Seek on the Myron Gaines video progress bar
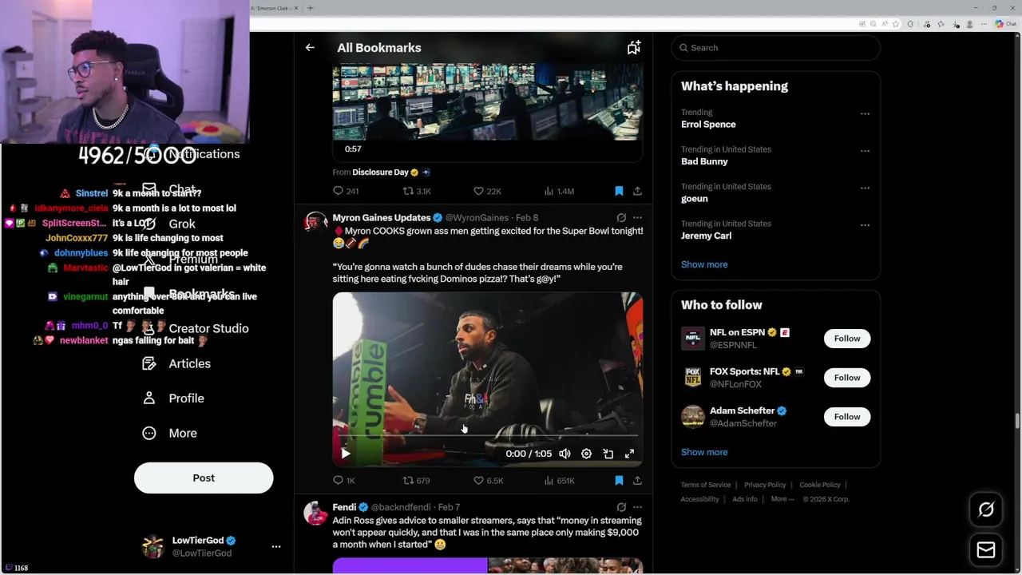The width and height of the screenshot is (1022, 575). pos(487,436)
